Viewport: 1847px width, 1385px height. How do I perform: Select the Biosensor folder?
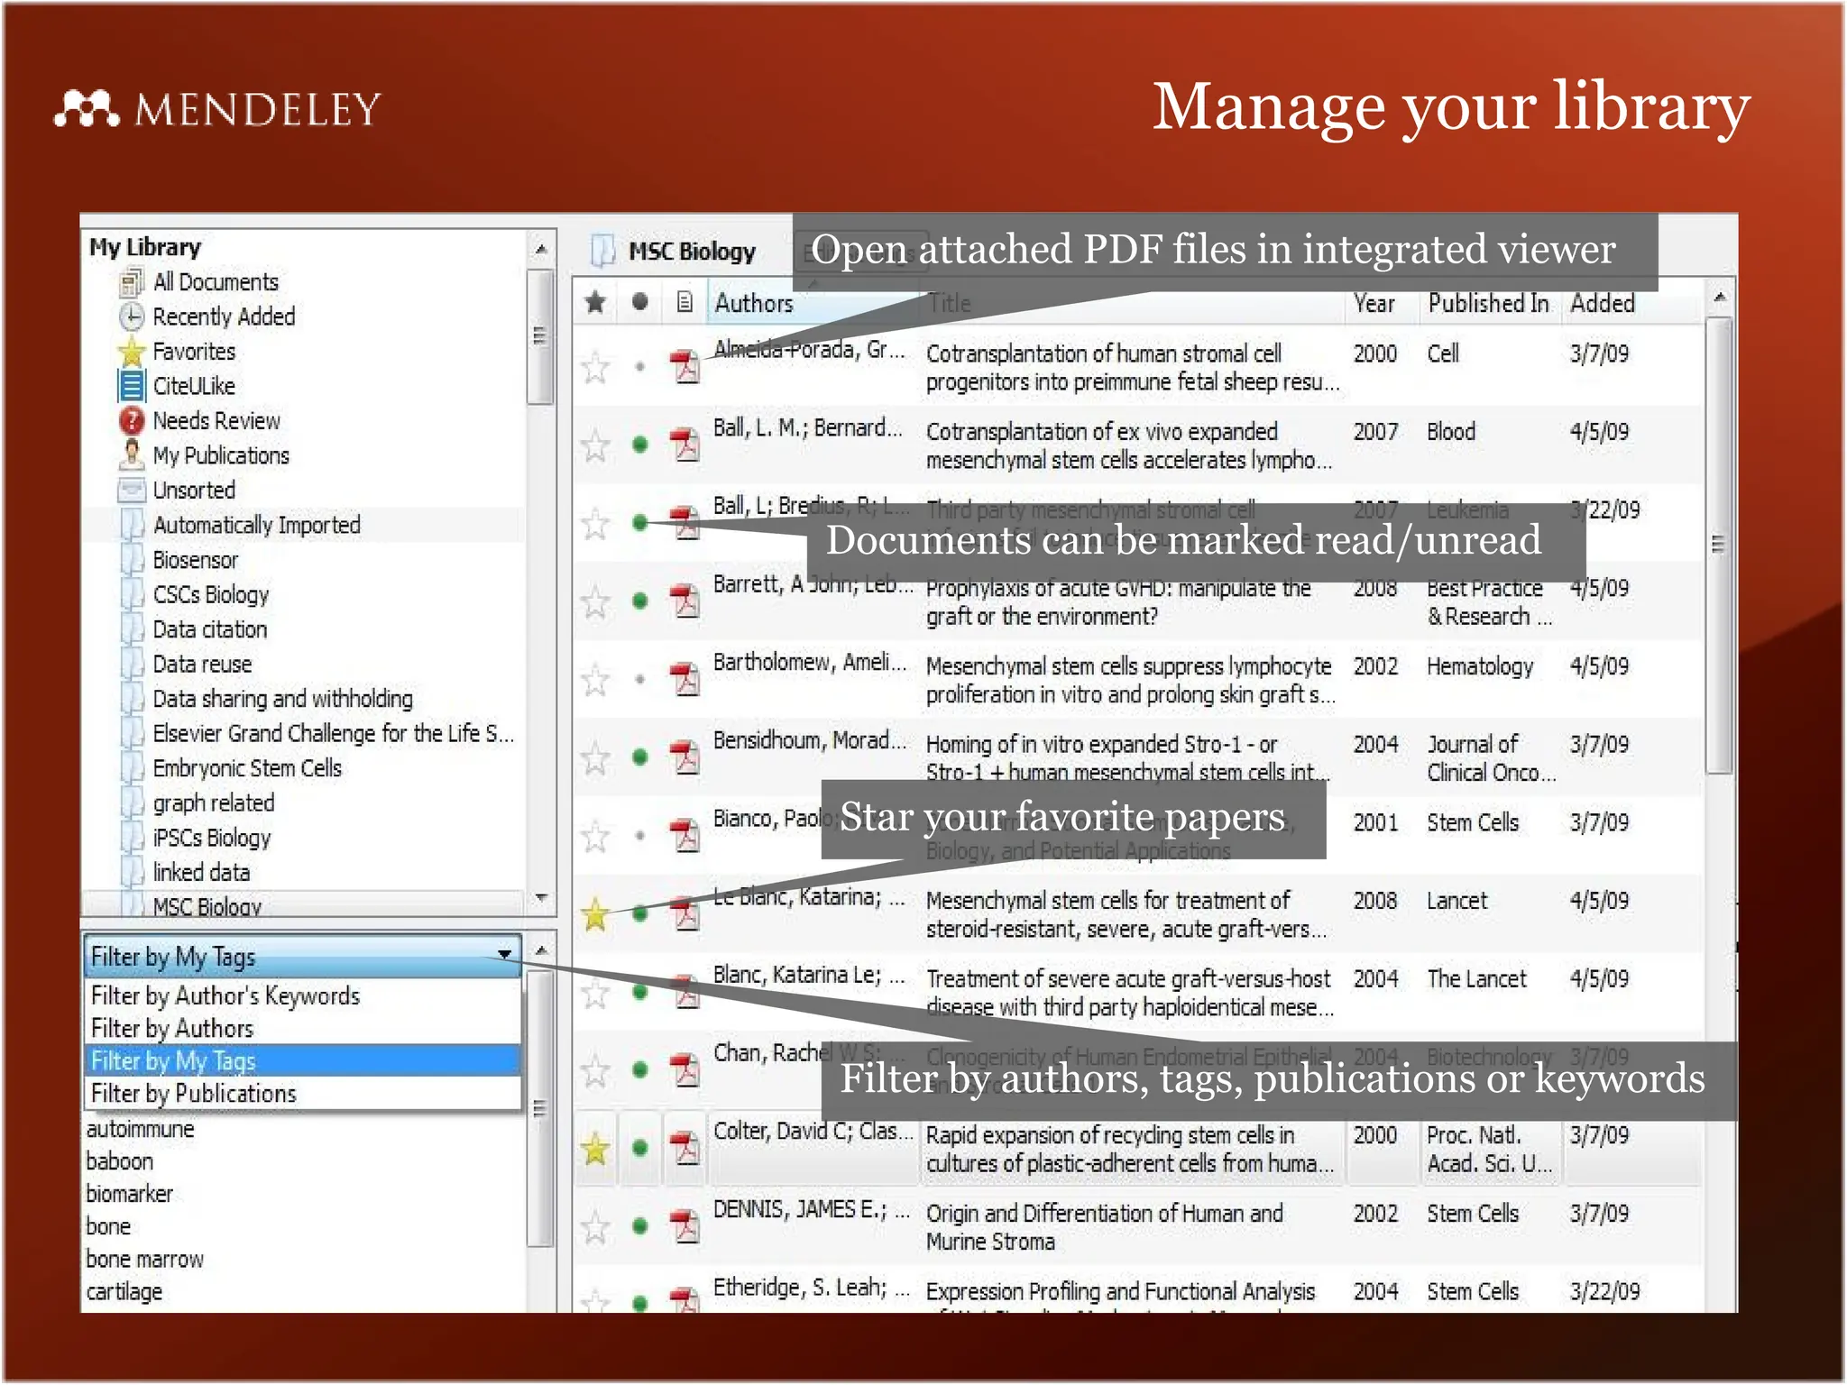(x=195, y=560)
